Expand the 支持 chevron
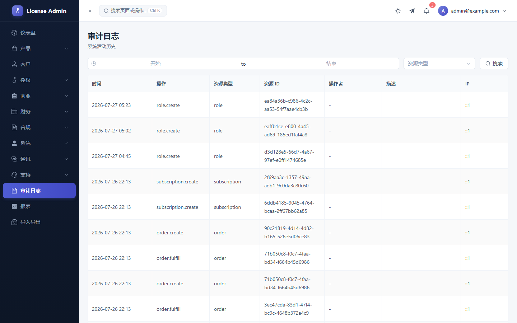This screenshot has height=323, width=517. point(66,175)
